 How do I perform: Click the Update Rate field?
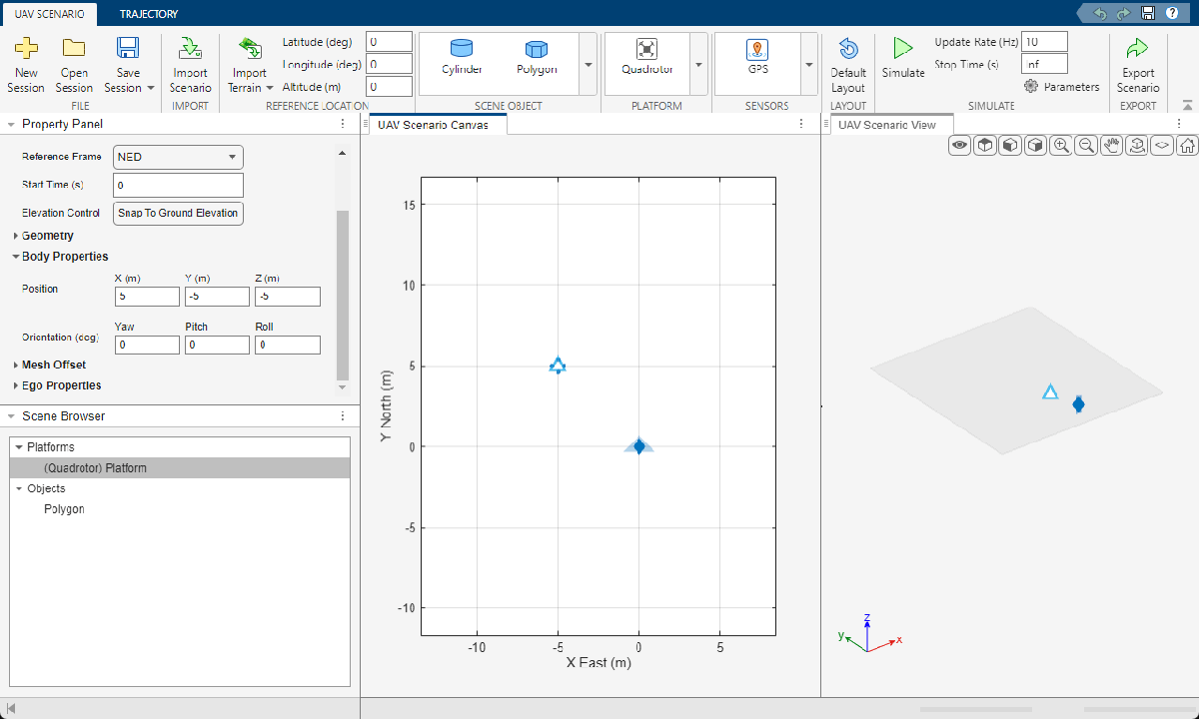coord(1044,42)
